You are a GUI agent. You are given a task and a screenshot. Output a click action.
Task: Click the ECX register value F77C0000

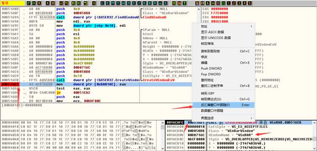pyautogui.click(x=220, y=13)
